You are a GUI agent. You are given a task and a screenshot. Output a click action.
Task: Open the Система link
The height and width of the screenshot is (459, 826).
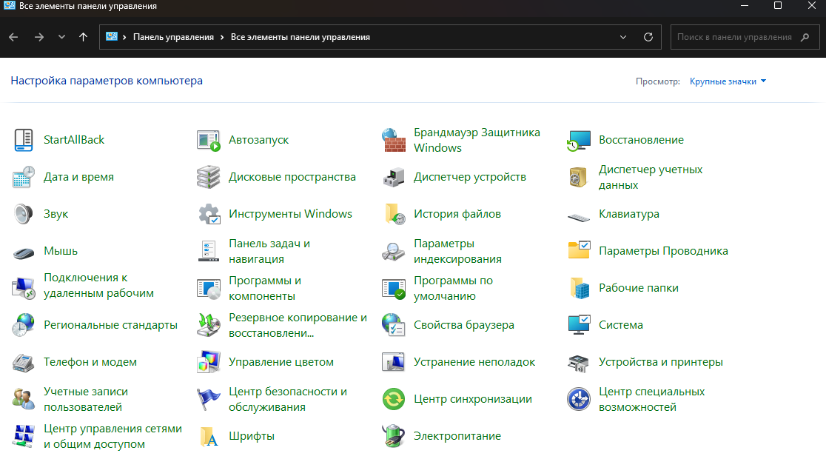tap(620, 325)
